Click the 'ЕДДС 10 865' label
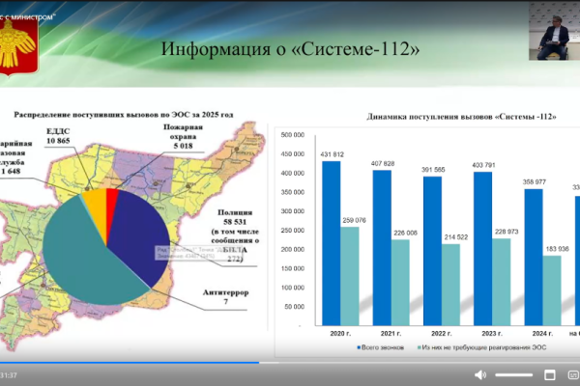The image size is (580, 386). click(x=58, y=136)
